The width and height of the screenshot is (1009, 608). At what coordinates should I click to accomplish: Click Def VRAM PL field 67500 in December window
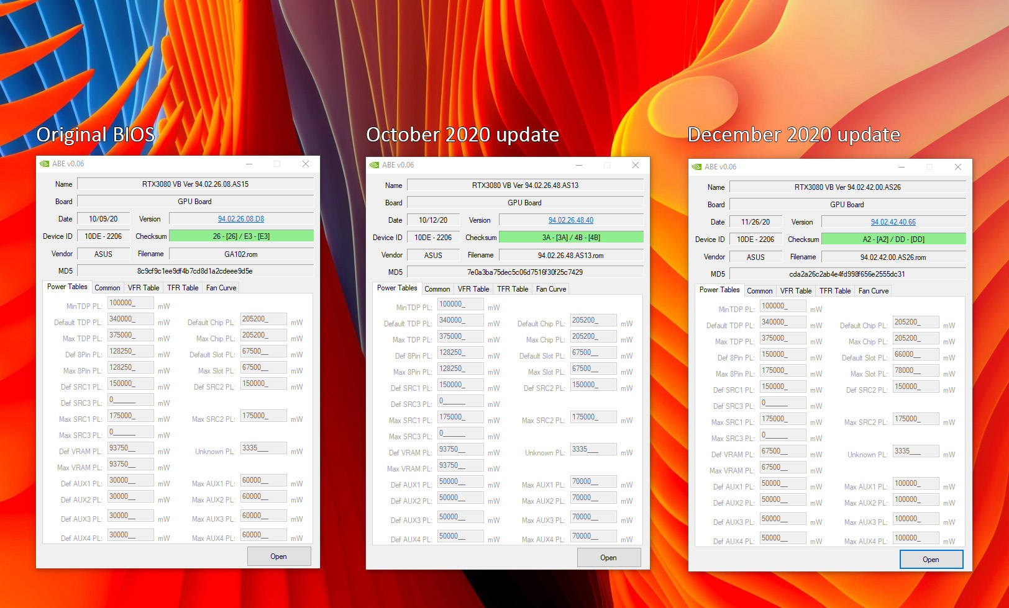pos(783,451)
